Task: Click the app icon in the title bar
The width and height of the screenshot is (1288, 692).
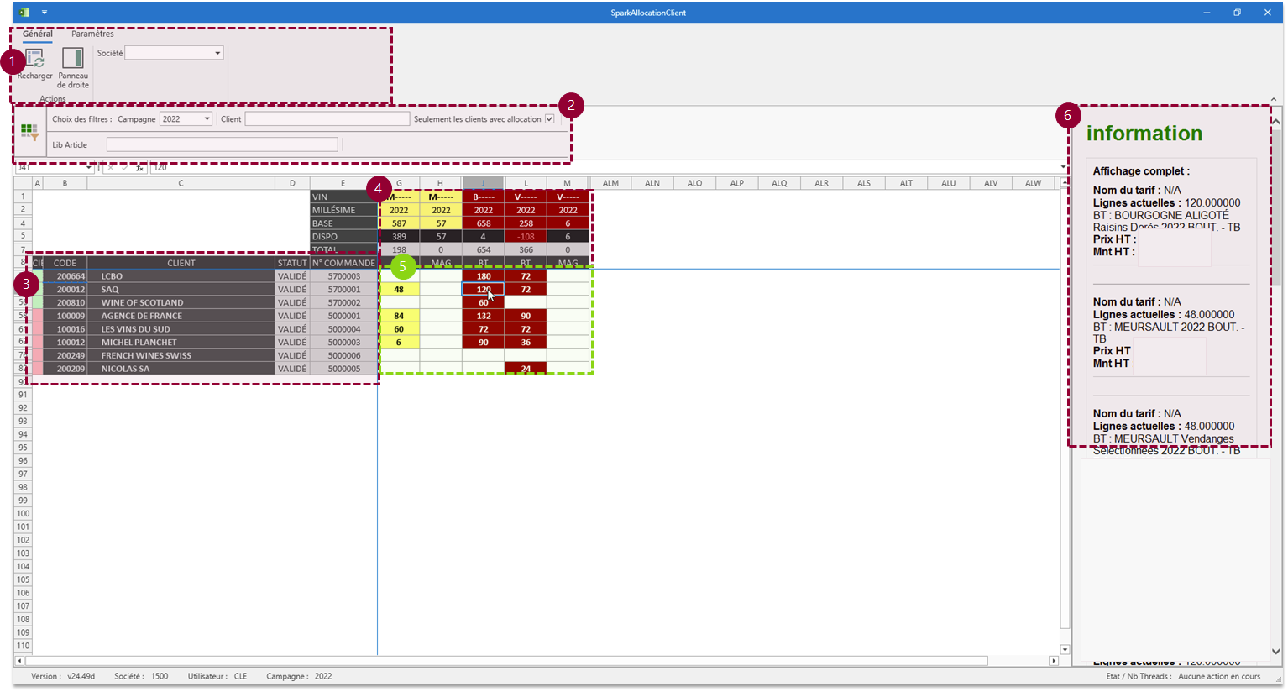Action: click(24, 13)
